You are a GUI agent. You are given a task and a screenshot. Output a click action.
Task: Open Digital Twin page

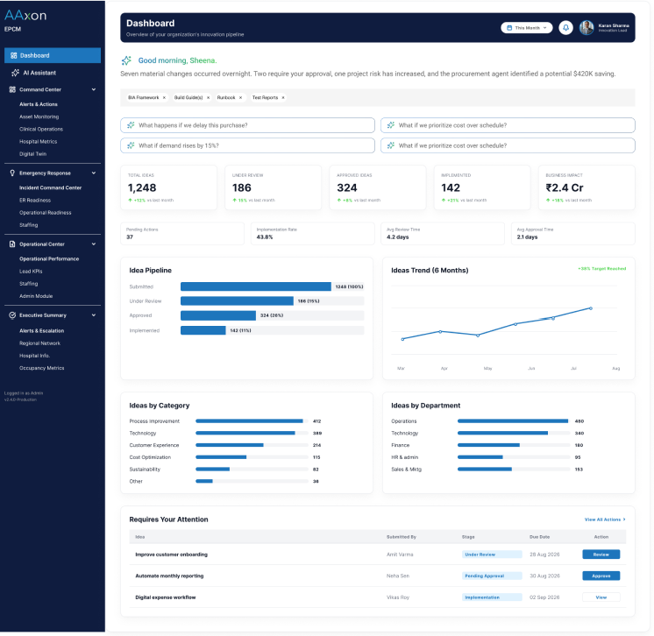pyautogui.click(x=32, y=154)
